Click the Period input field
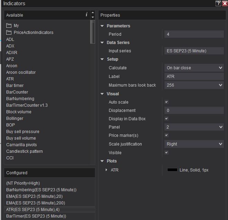 pyautogui.click(x=194, y=34)
